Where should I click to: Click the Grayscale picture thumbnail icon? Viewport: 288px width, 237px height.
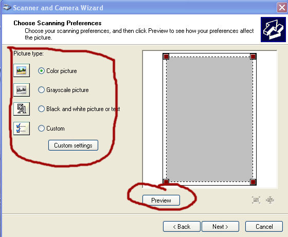[x=22, y=90]
